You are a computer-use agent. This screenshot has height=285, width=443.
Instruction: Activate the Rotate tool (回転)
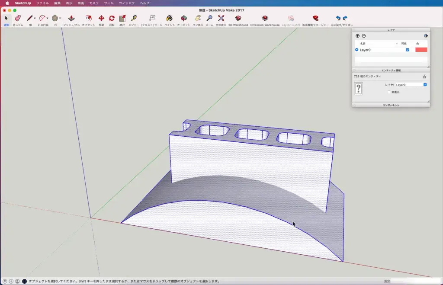click(112, 18)
